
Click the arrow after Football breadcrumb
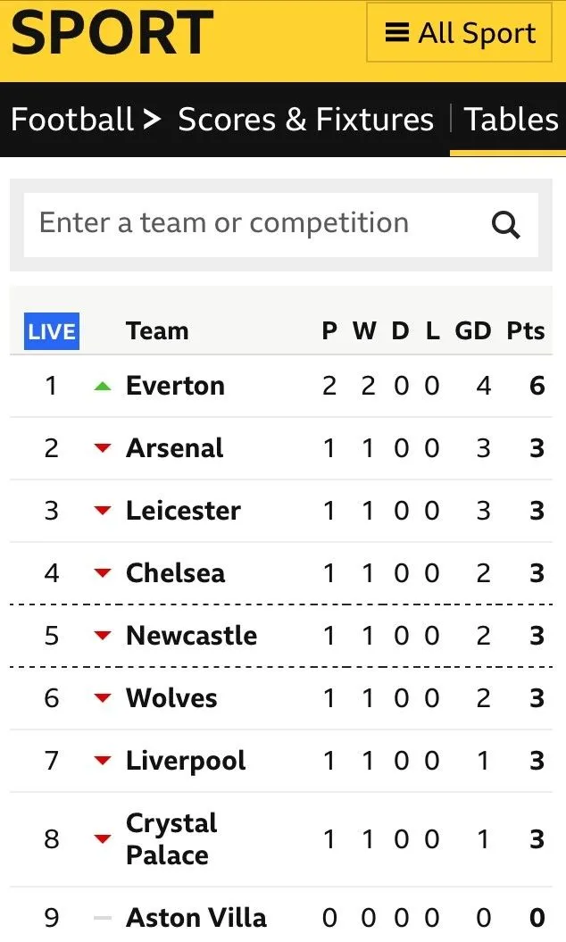(152, 119)
